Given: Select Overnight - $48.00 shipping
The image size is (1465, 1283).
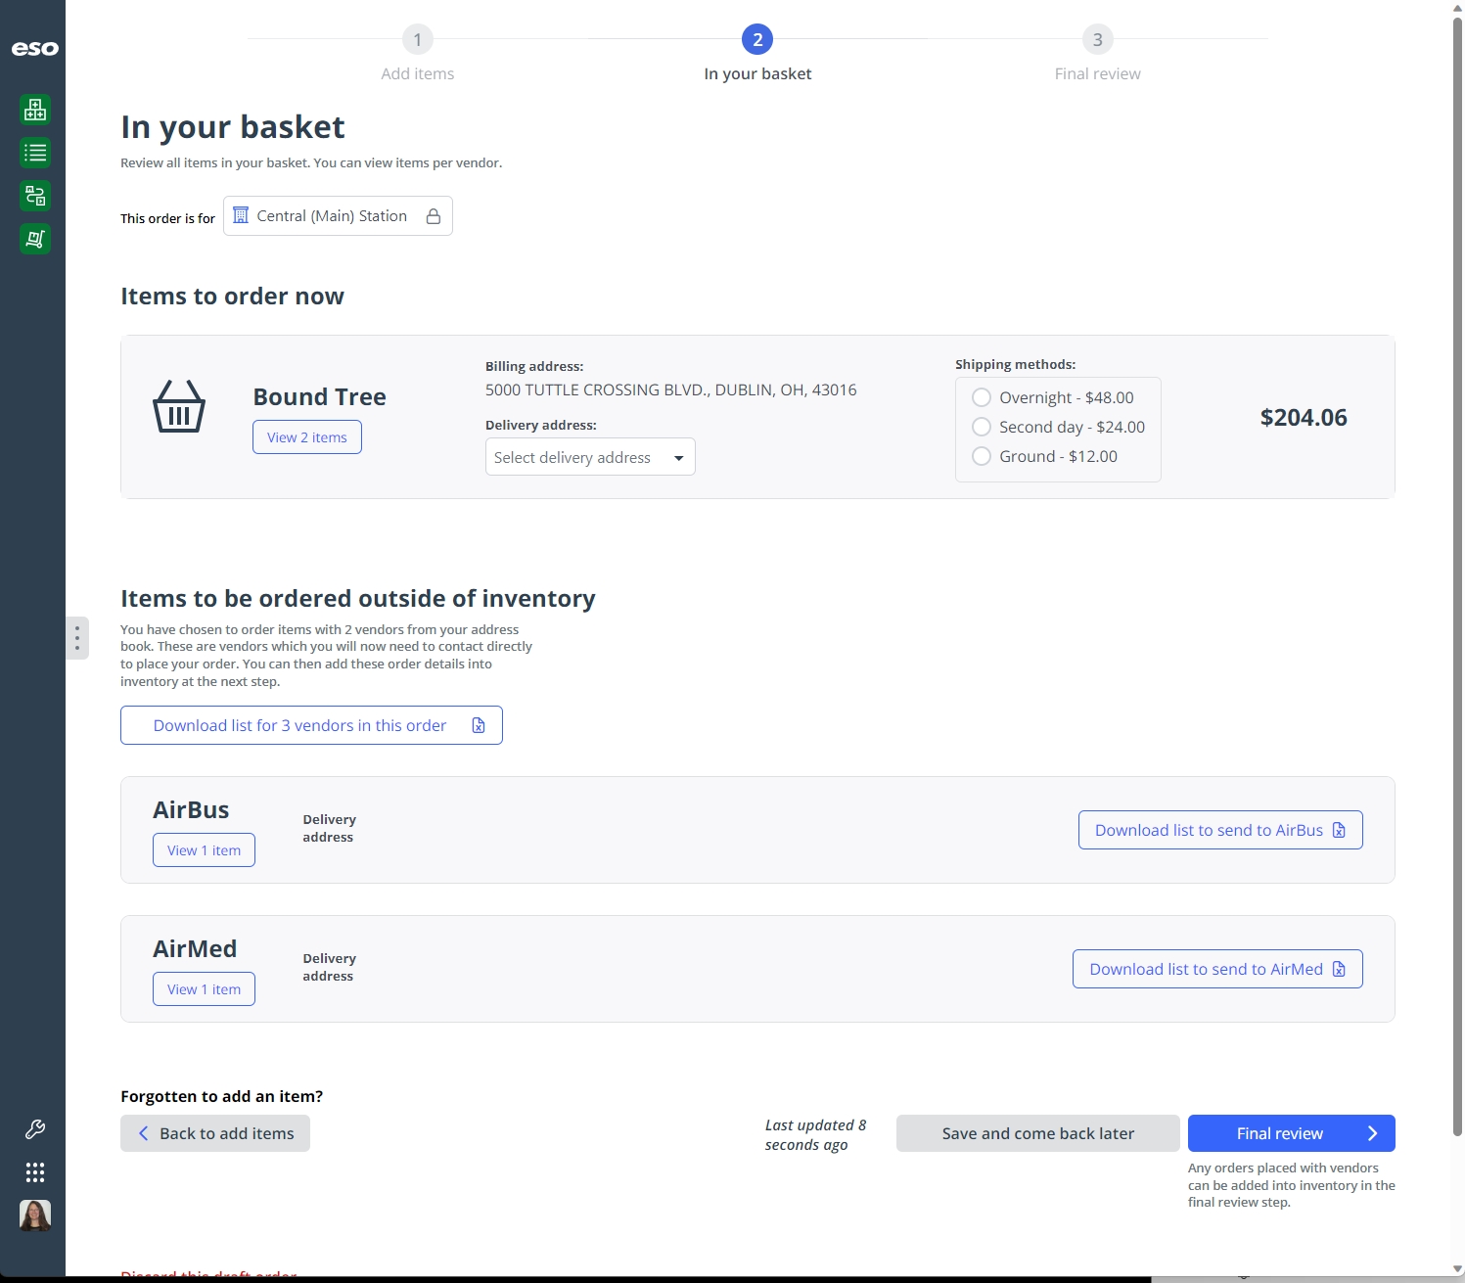Looking at the screenshot, I should pos(982,397).
